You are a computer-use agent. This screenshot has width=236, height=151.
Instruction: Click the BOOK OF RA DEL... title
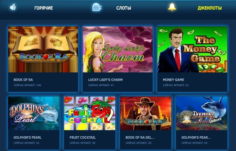[140, 138]
